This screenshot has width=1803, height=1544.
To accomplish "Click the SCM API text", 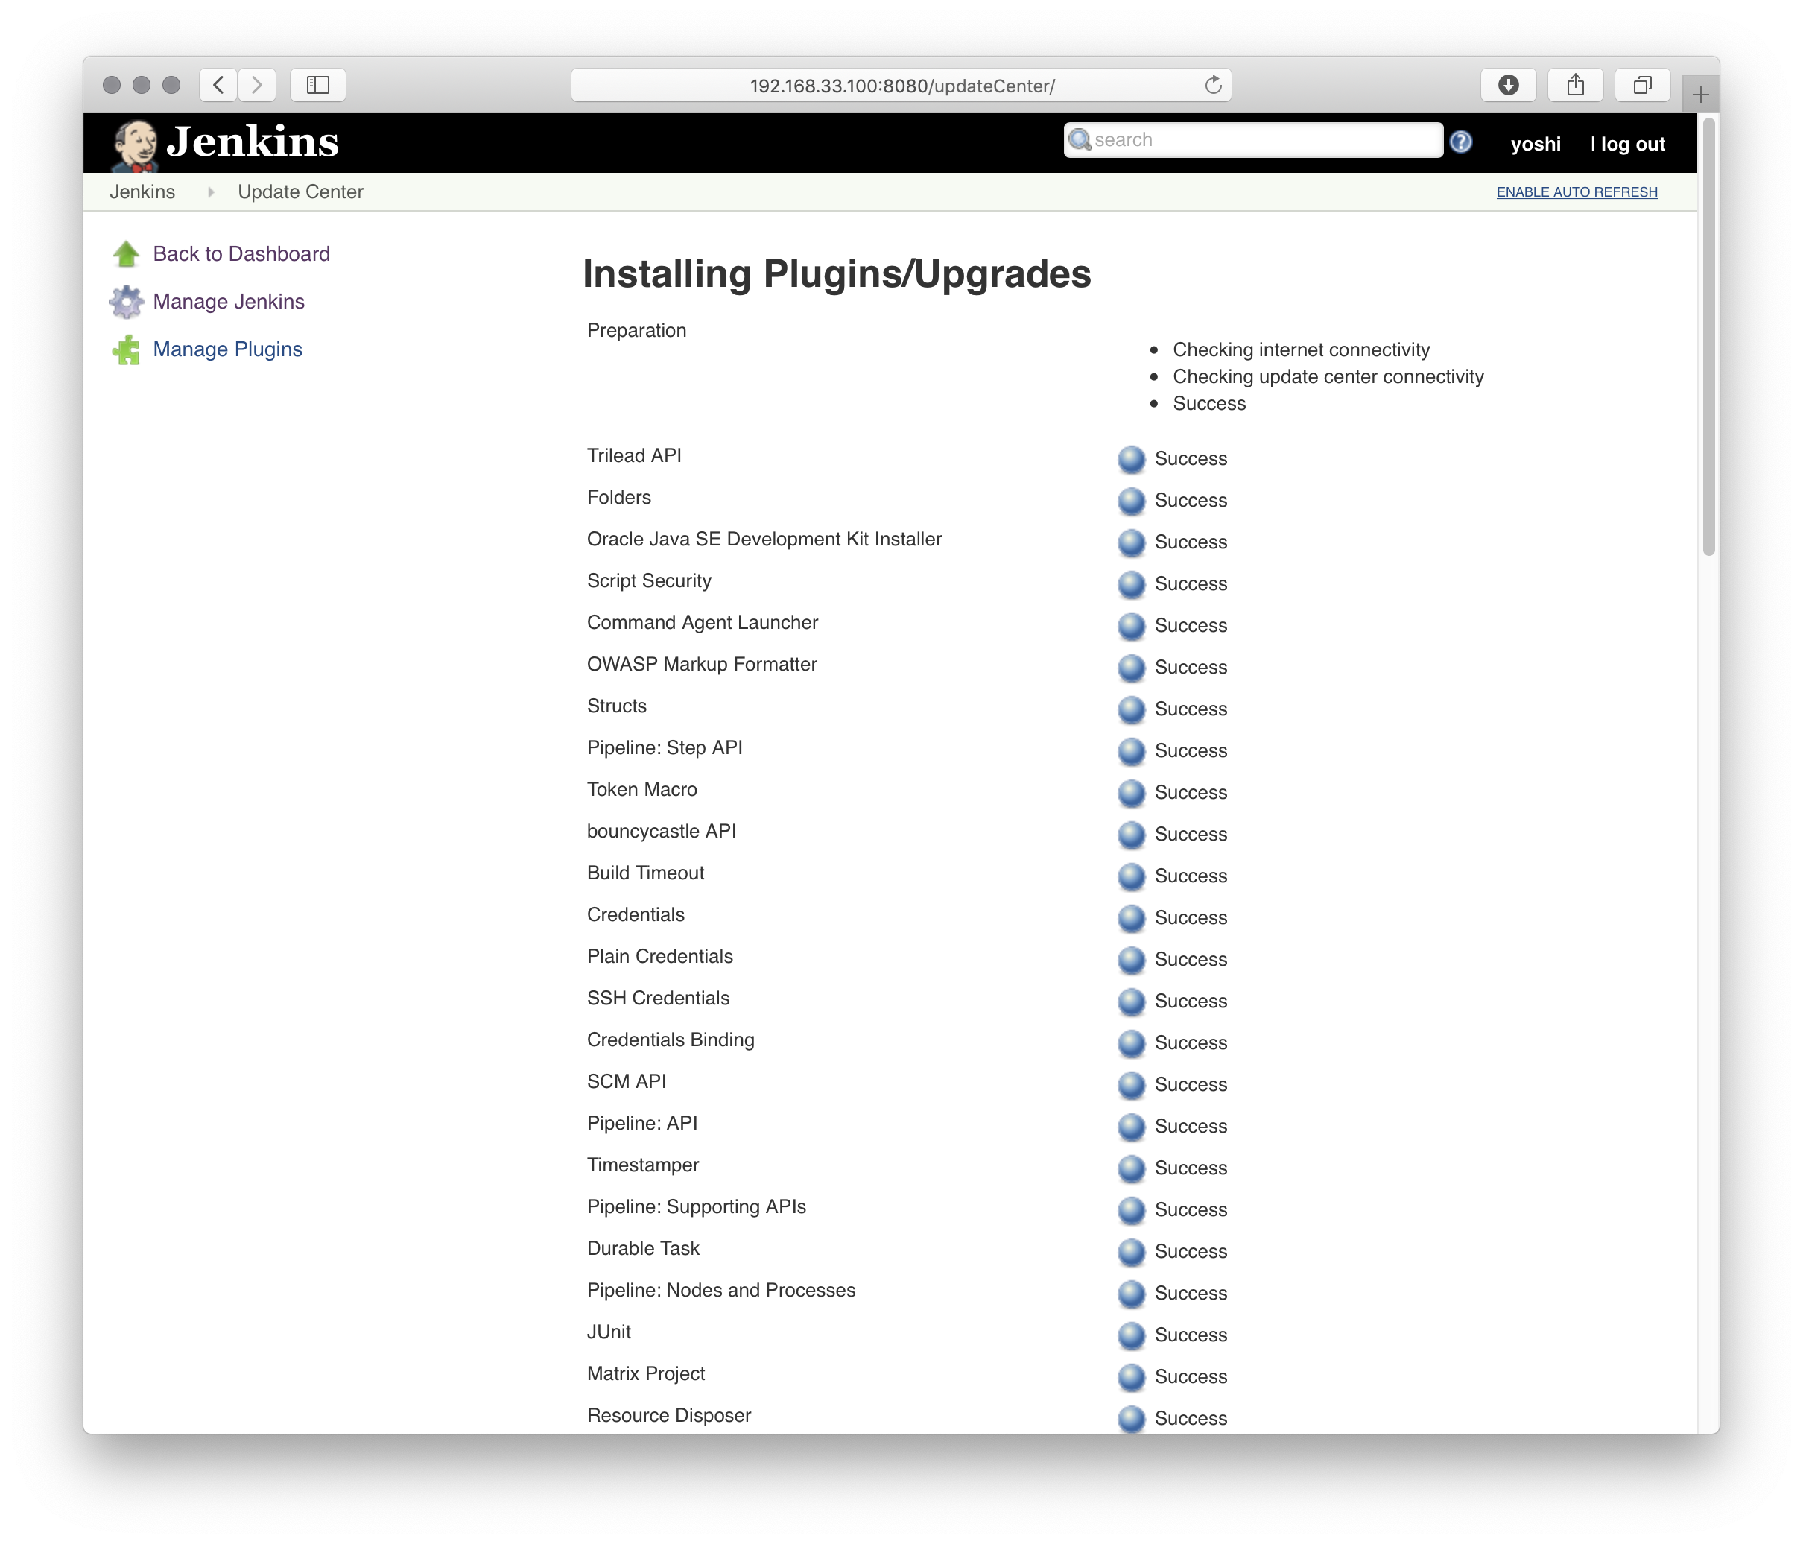I will click(x=627, y=1083).
